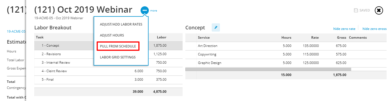Close the panel with the X icon
This screenshot has height=101, width=391.
379,10
